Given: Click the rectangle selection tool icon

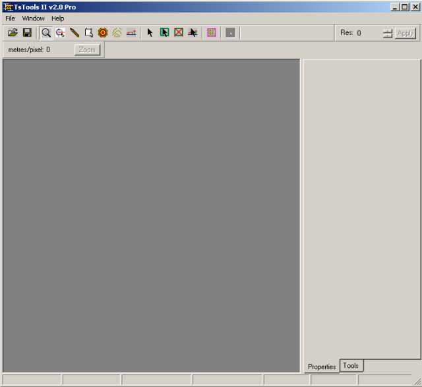Looking at the screenshot, I should tap(89, 32).
